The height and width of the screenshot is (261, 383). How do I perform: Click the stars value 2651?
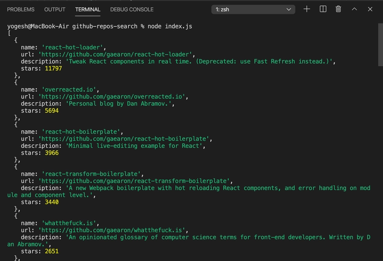pos(52,251)
